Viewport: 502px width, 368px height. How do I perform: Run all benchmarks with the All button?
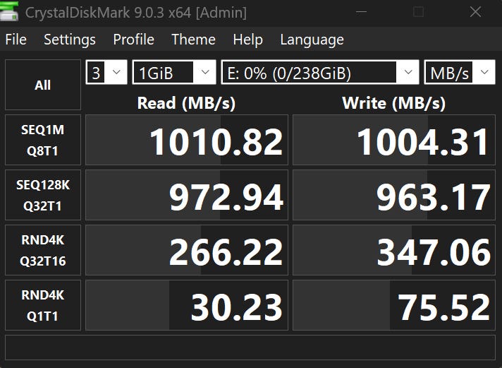pyautogui.click(x=43, y=85)
